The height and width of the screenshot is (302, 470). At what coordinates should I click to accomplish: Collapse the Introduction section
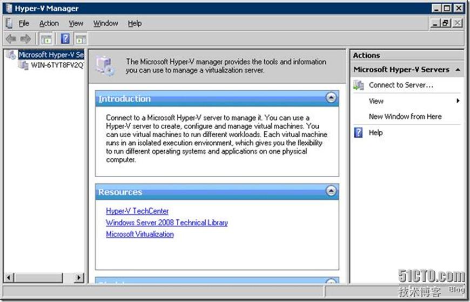331,98
